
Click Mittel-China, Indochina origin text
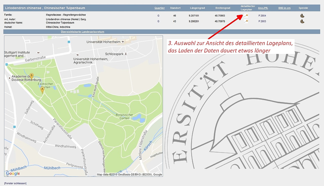(58, 27)
